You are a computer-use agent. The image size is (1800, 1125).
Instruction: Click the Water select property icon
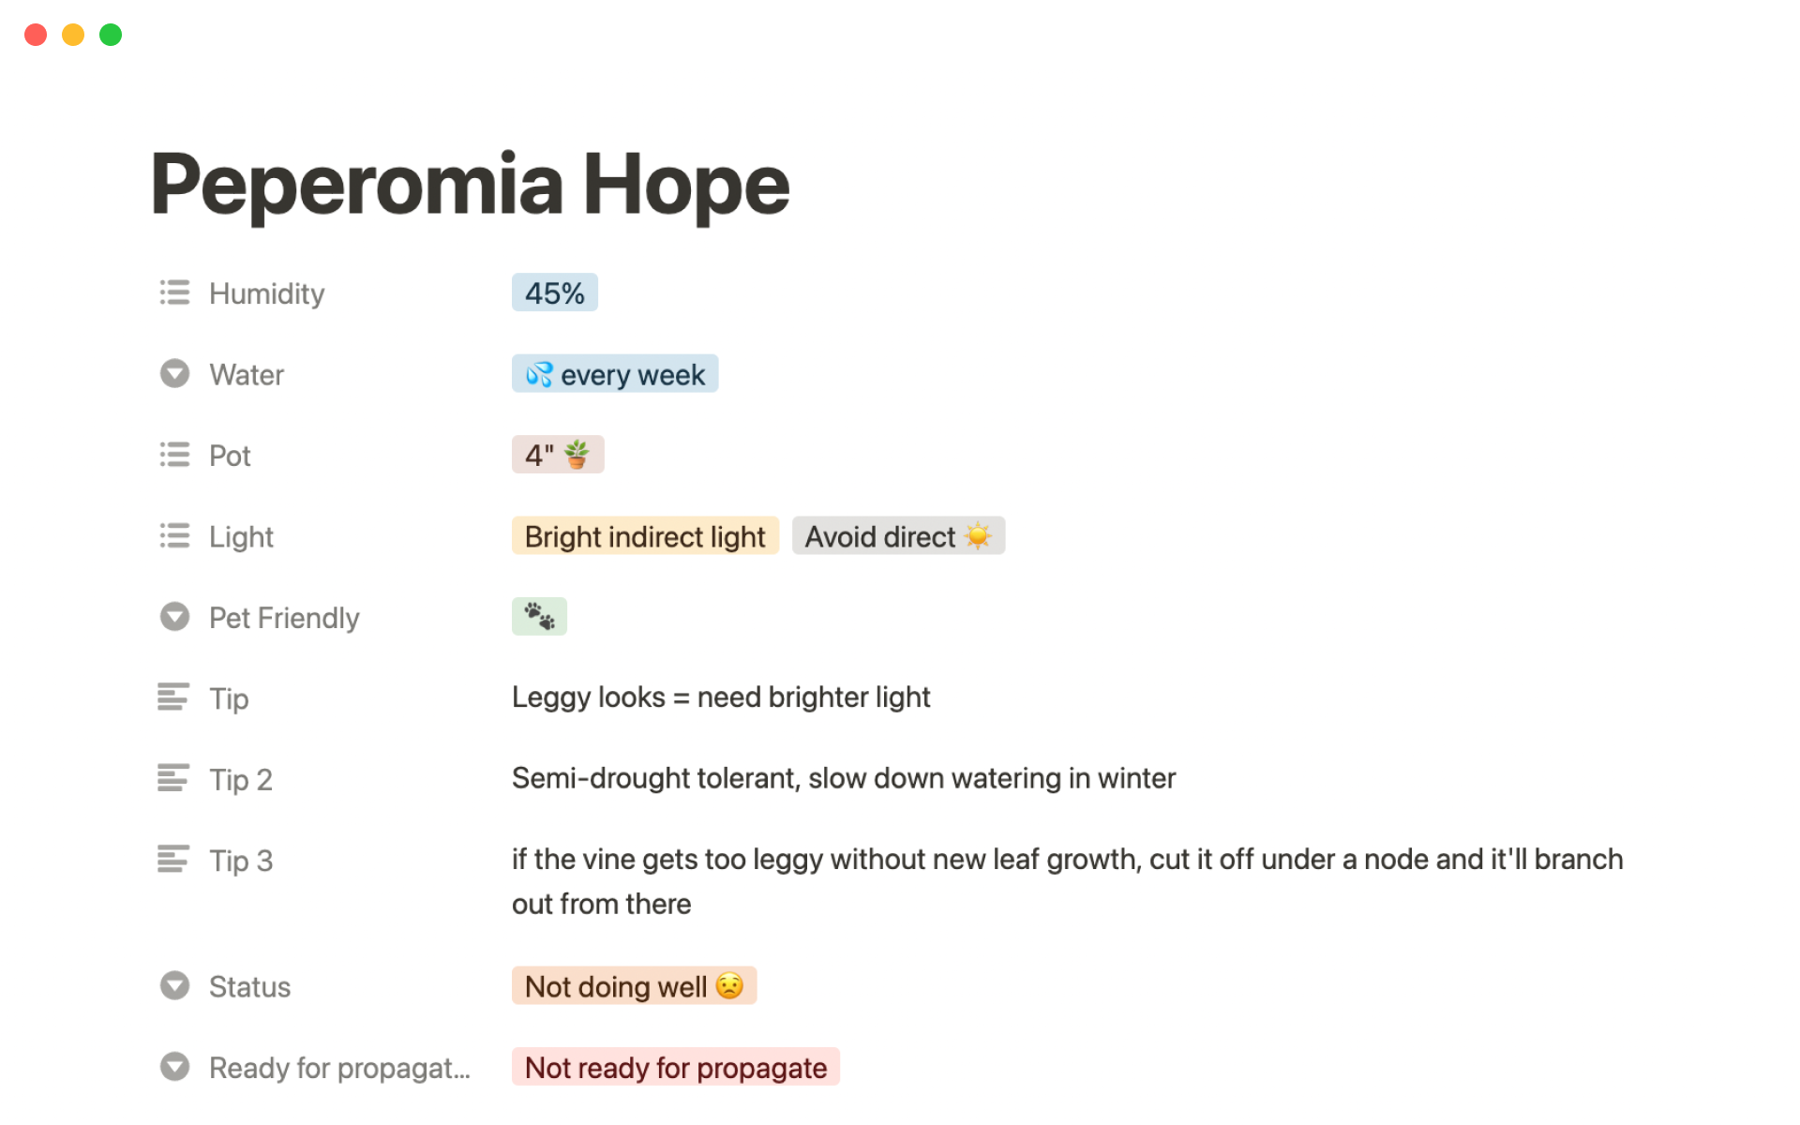(x=174, y=374)
